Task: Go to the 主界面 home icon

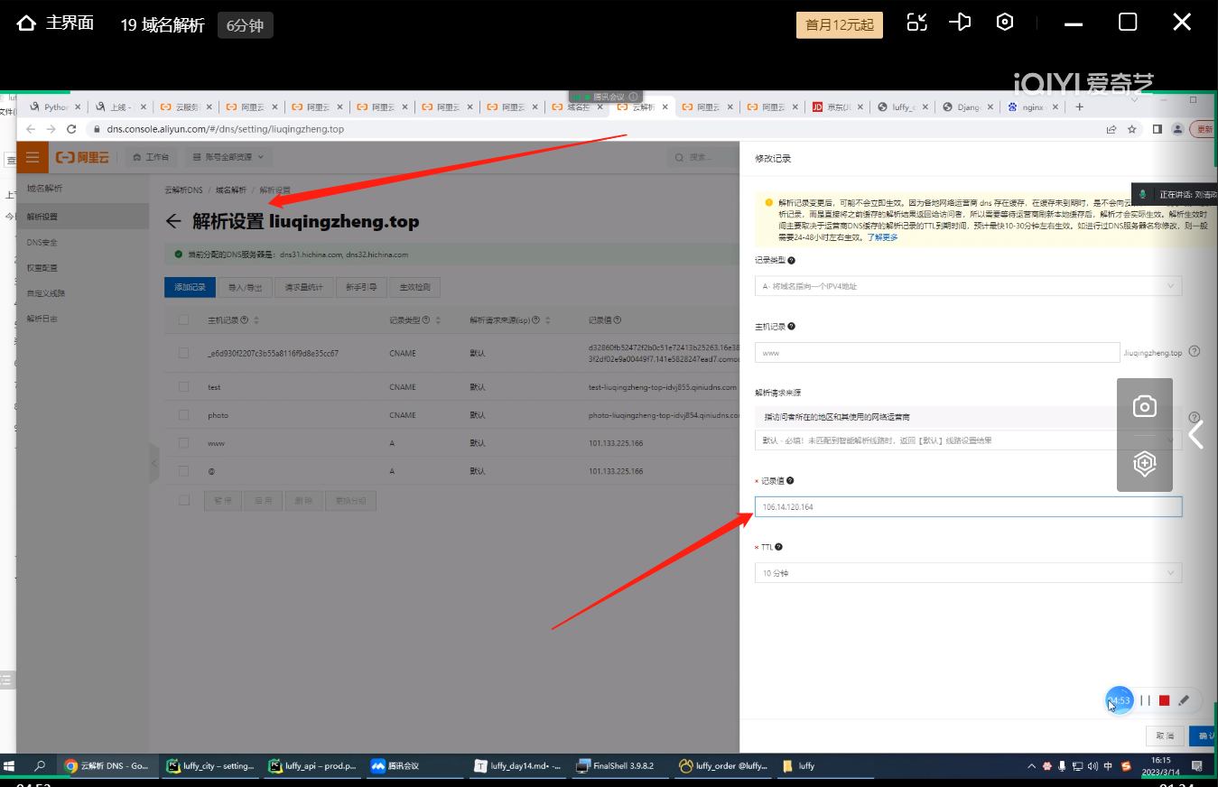Action: (x=27, y=23)
